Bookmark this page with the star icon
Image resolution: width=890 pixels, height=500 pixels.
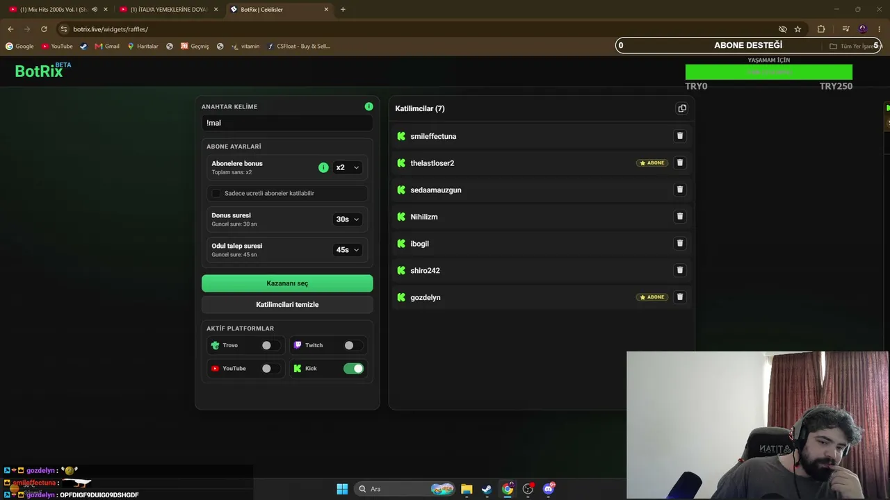pos(798,29)
